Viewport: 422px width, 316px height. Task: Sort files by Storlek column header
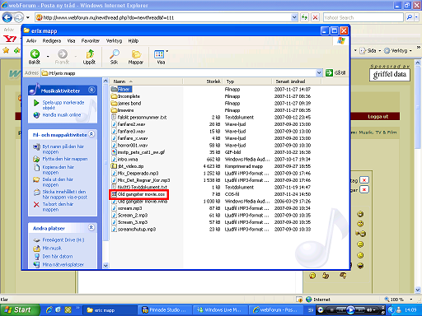click(203, 81)
